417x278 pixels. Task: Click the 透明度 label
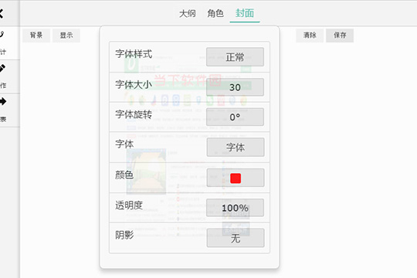point(129,205)
